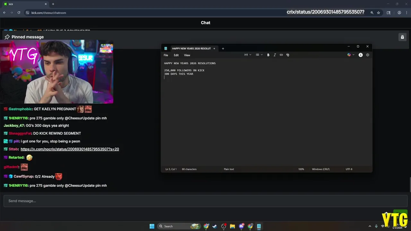Click the Jackboy_47 username in chat
The width and height of the screenshot is (411, 231).
tap(14, 125)
